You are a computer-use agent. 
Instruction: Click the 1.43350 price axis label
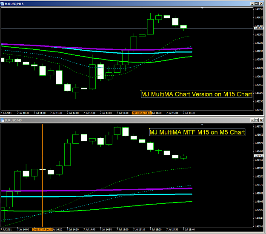pos(259,34)
